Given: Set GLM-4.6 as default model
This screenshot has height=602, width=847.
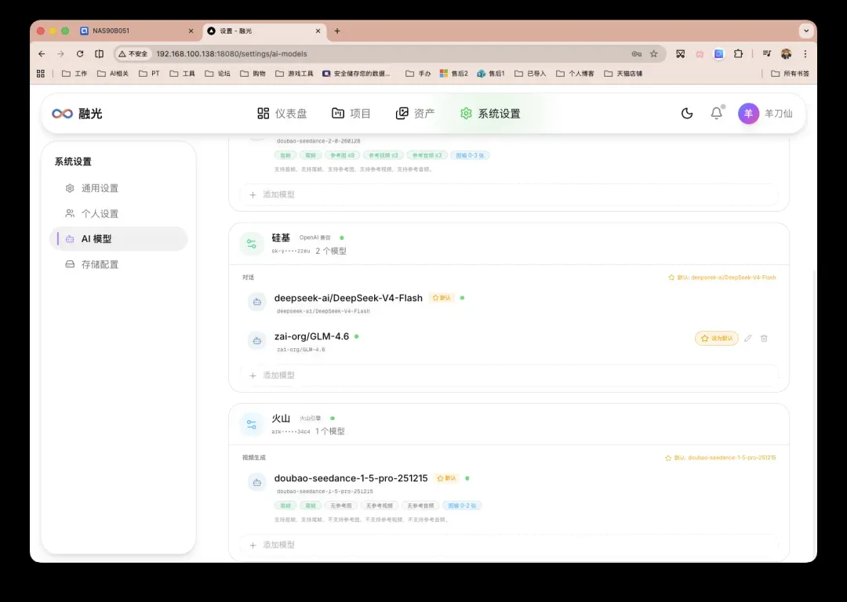Looking at the screenshot, I should 716,339.
